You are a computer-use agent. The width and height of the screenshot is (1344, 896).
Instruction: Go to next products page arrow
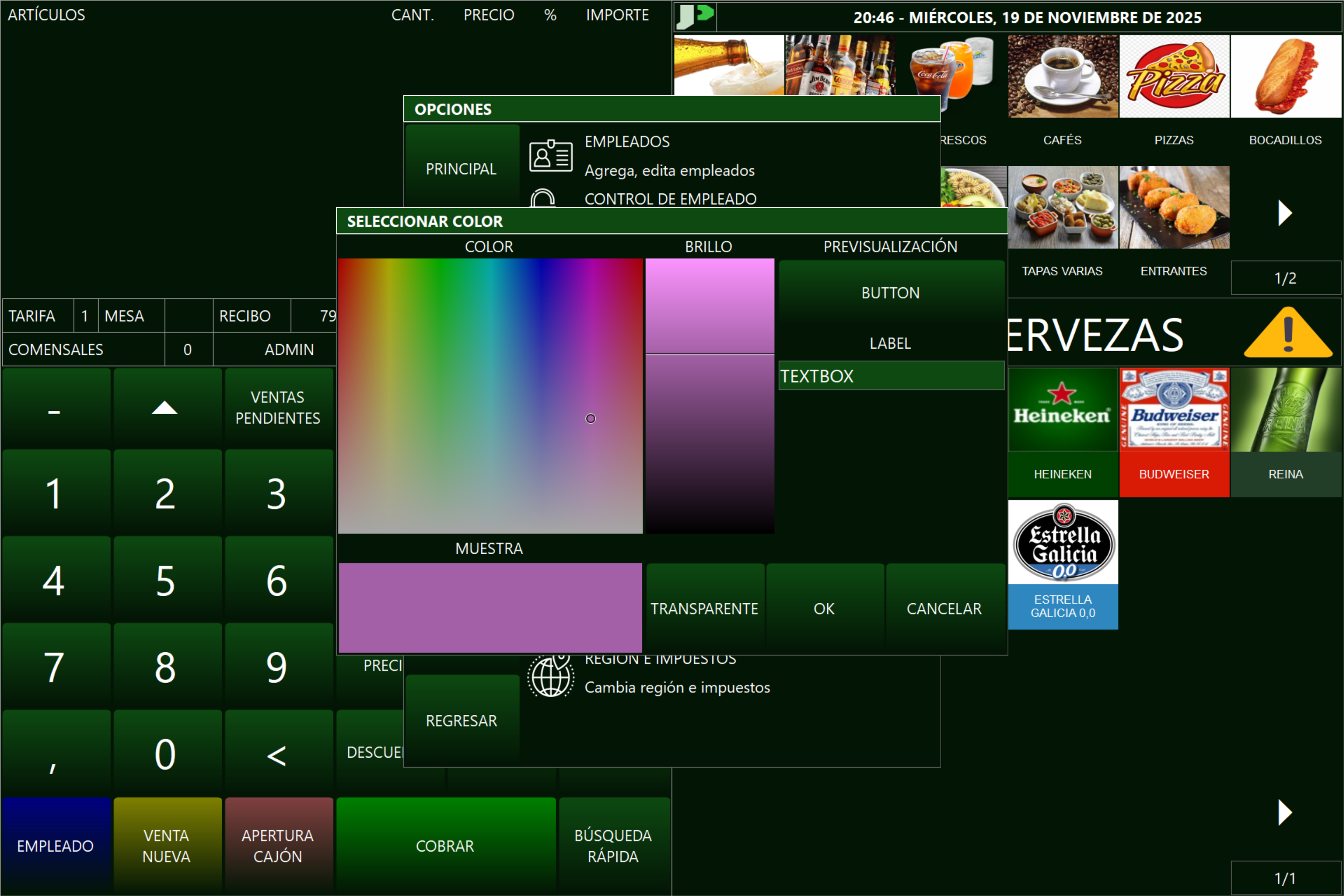1285,812
